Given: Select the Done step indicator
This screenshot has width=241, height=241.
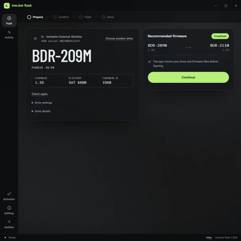Looking at the screenshot, I should click(108, 17).
